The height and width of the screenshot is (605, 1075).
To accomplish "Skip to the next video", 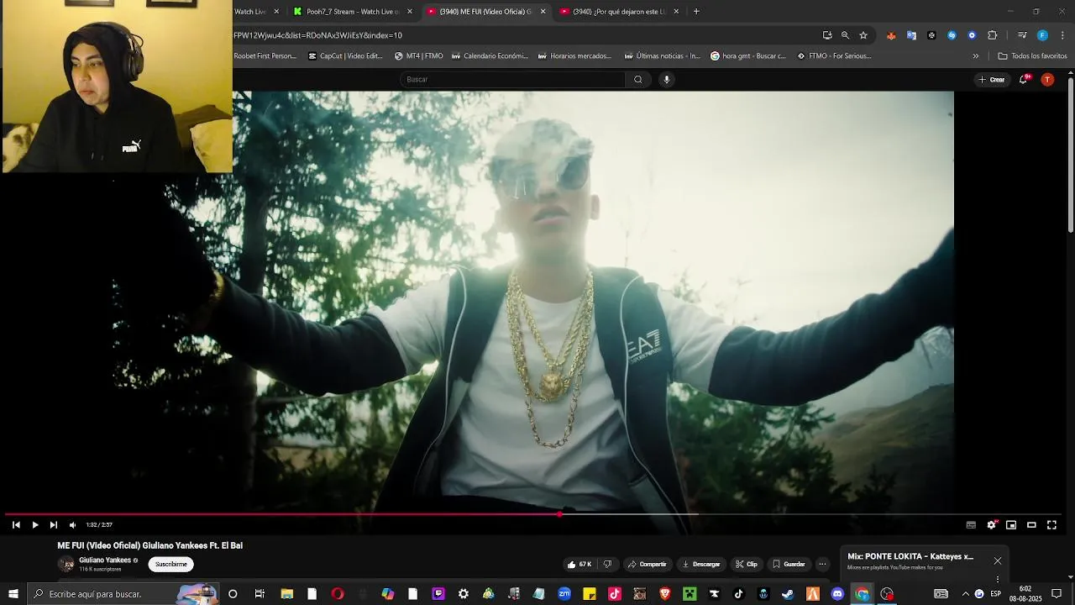I will coord(53,525).
